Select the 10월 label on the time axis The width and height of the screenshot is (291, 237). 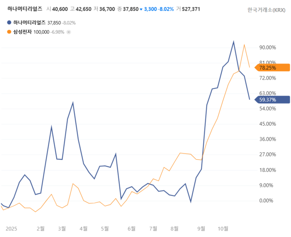[223, 228]
